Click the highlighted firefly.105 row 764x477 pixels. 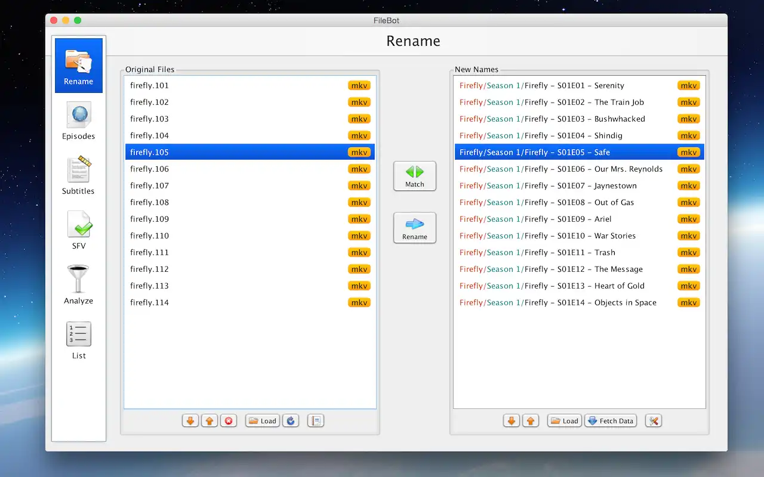pyautogui.click(x=250, y=152)
